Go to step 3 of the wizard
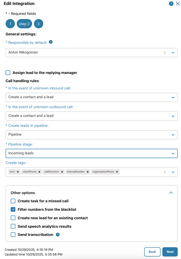The image size is (181, 259). (38, 24)
